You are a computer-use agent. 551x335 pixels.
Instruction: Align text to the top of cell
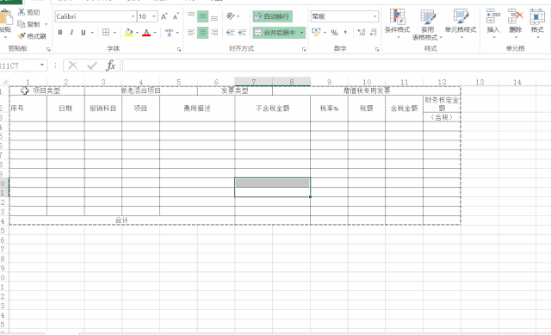191,16
